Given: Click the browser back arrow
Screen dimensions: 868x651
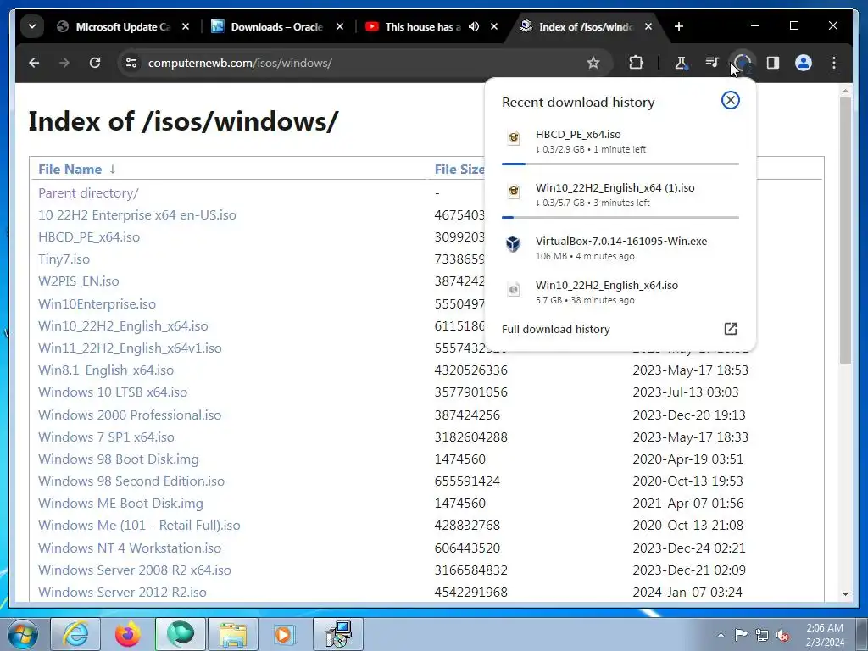Looking at the screenshot, I should pyautogui.click(x=34, y=63).
